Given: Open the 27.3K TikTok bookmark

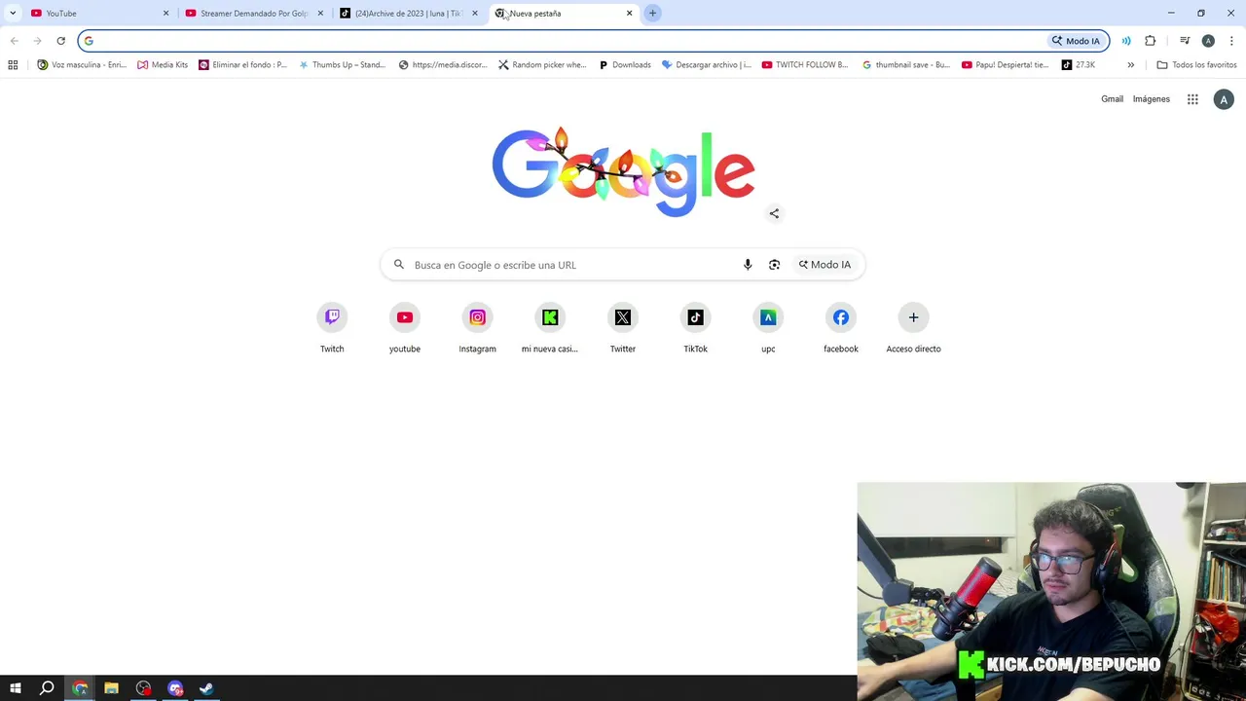Looking at the screenshot, I should [x=1079, y=65].
